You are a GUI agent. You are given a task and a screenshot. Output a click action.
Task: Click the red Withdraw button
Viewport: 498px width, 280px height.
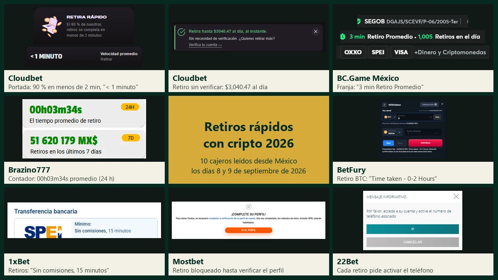pyautogui.click(x=425, y=143)
